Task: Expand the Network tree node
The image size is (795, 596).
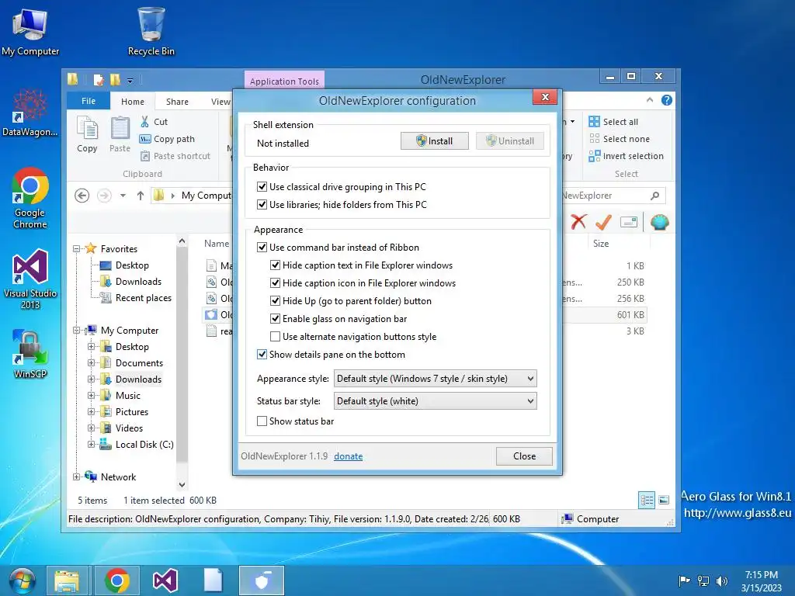Action: coord(77,477)
